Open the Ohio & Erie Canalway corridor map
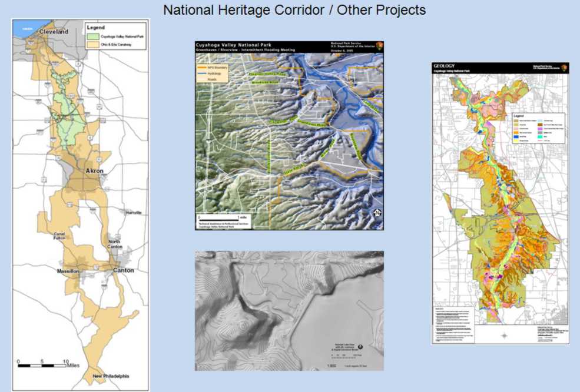Screen dimensions: 580x392 tap(81, 205)
